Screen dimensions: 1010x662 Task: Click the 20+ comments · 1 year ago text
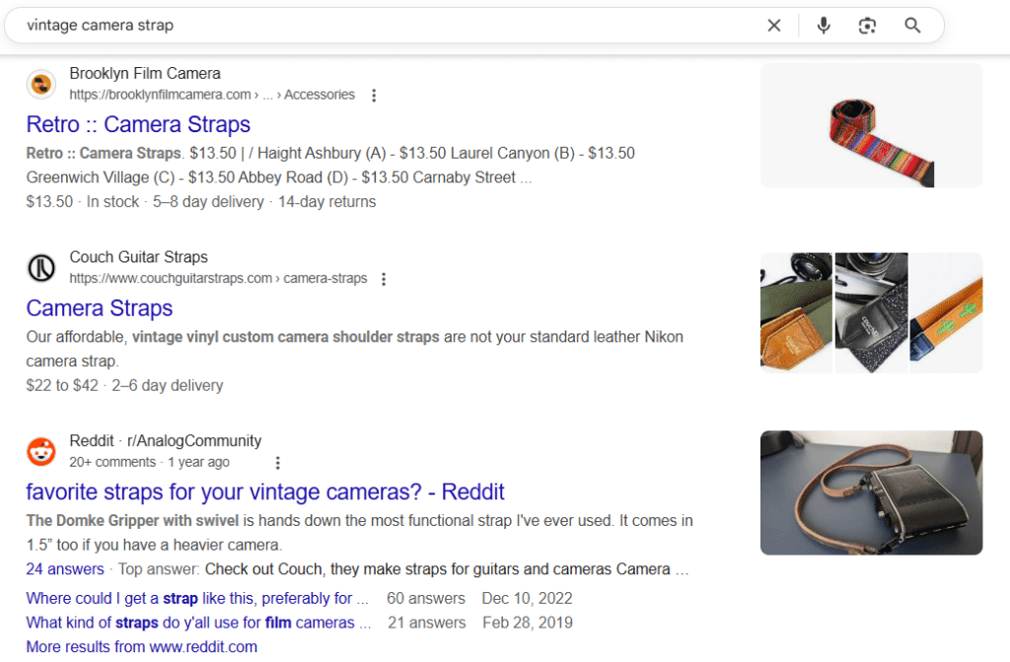150,462
